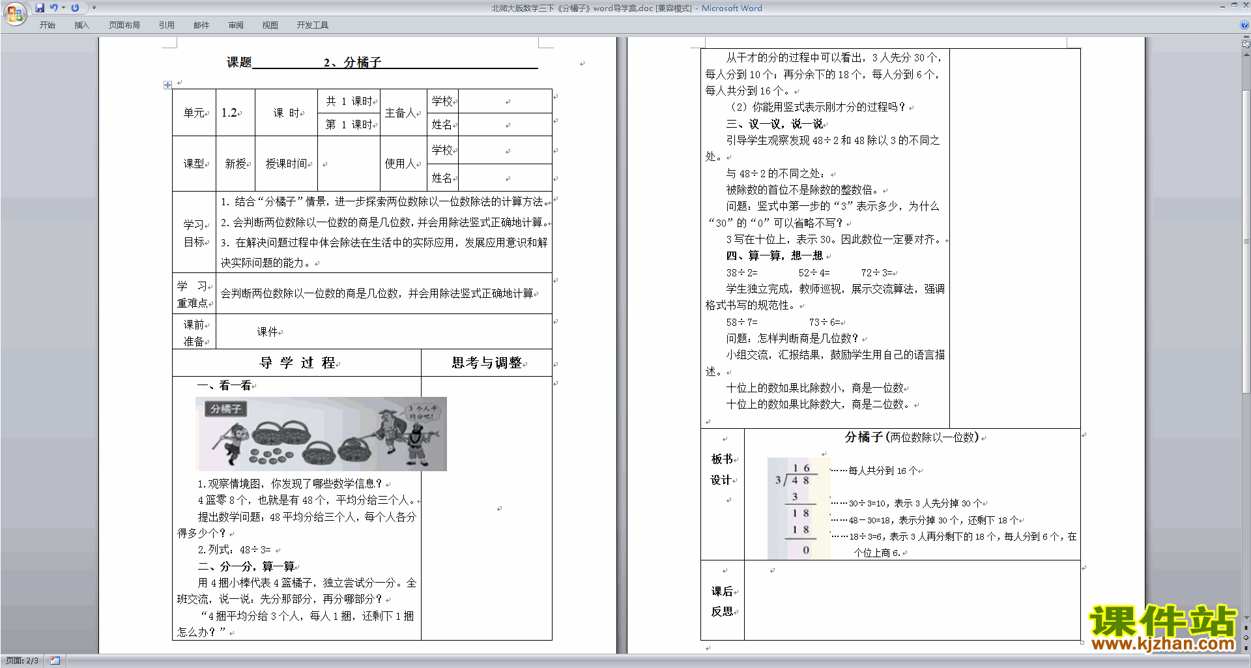This screenshot has height=668, width=1251.
Task: Click the 课件 cell text
Action: (267, 332)
